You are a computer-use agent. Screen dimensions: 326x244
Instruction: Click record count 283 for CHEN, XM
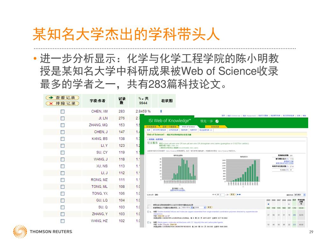coord(122,112)
